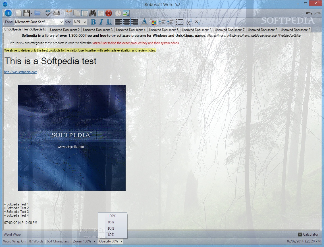Click the heading This is a Softpedia test
The width and height of the screenshot is (324, 247).
coord(50,61)
